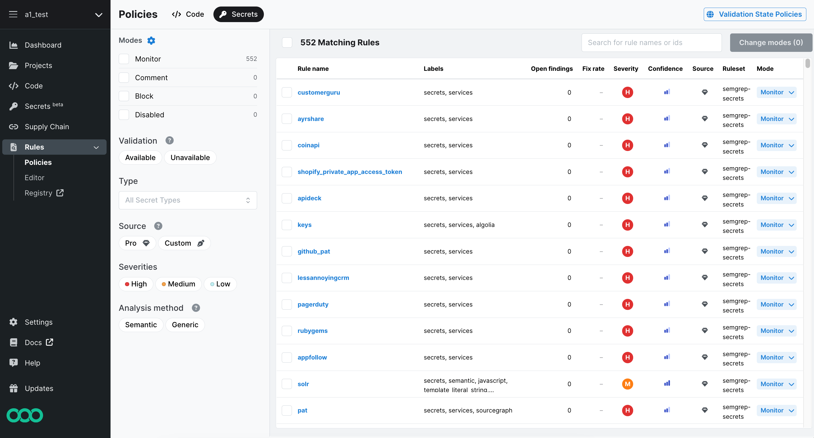Open the github_pat rule details
814x438 pixels.
tap(313, 251)
